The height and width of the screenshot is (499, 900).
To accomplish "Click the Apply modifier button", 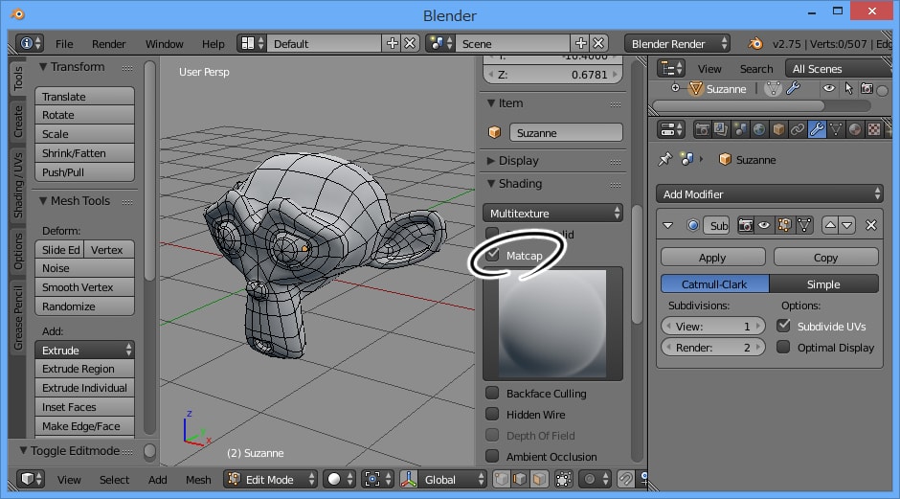I will 713,258.
